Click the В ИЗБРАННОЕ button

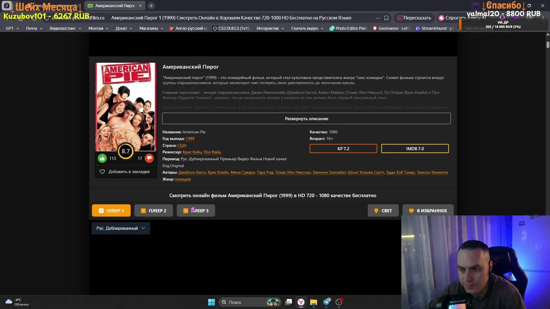(x=428, y=211)
